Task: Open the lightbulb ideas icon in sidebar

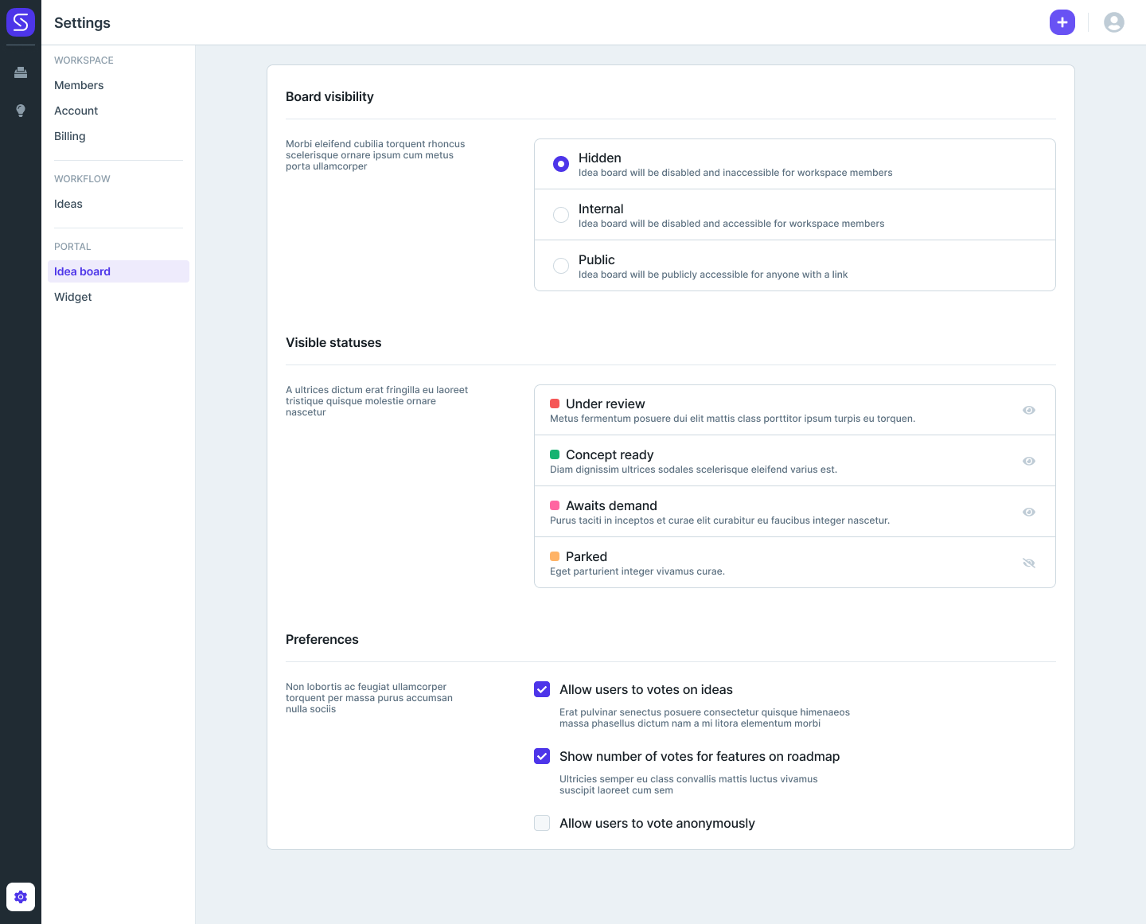Action: (21, 111)
